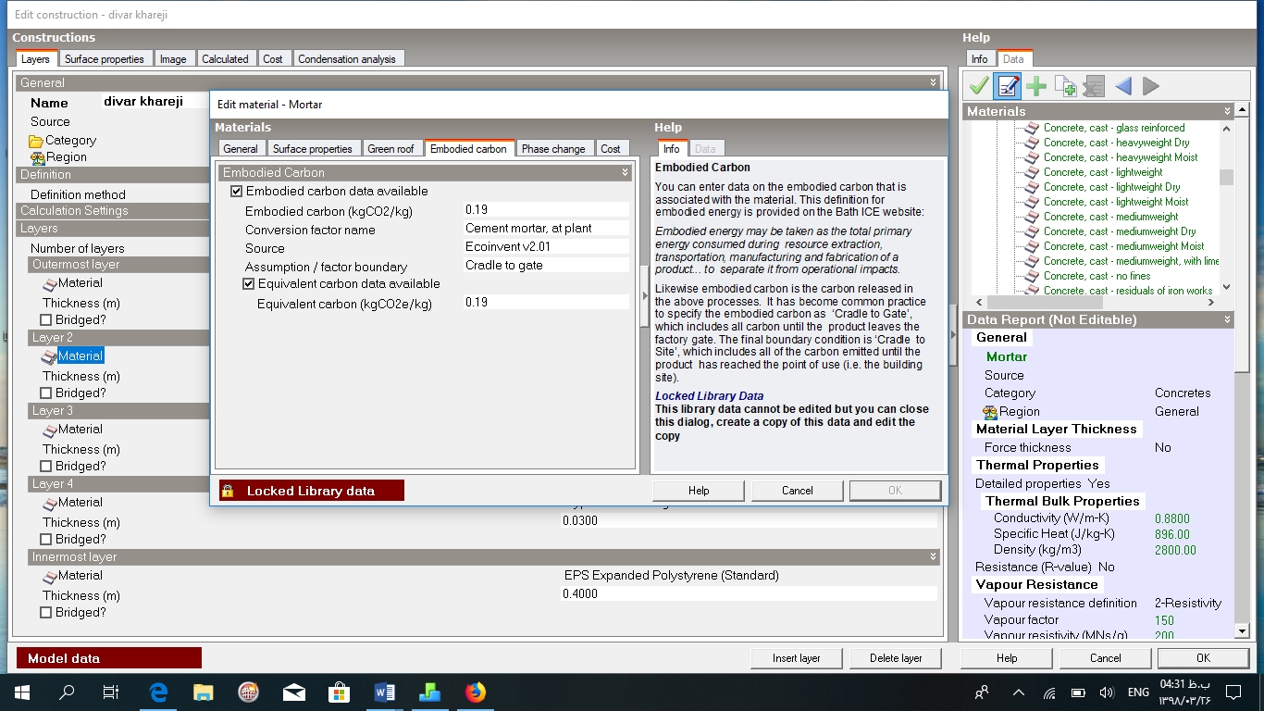Open Microsoft Word from the taskbar
This screenshot has height=711, width=1264.
(385, 692)
